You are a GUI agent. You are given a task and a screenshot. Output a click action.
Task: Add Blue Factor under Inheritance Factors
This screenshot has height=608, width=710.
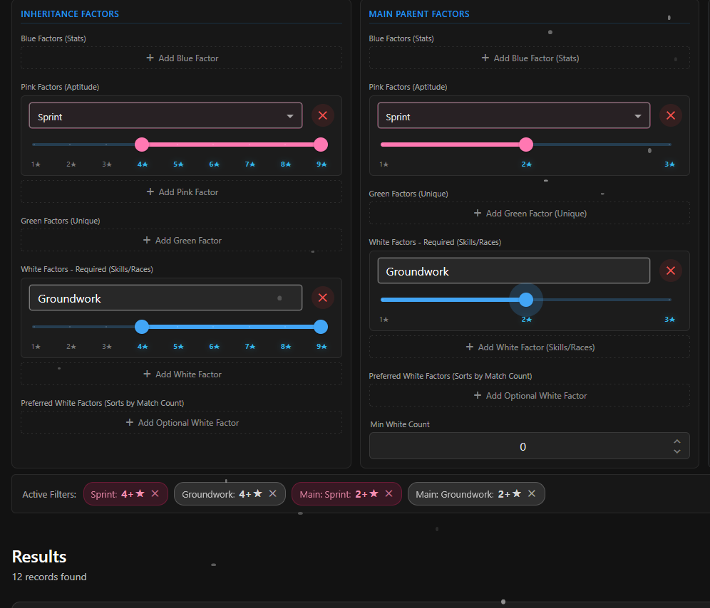(181, 58)
